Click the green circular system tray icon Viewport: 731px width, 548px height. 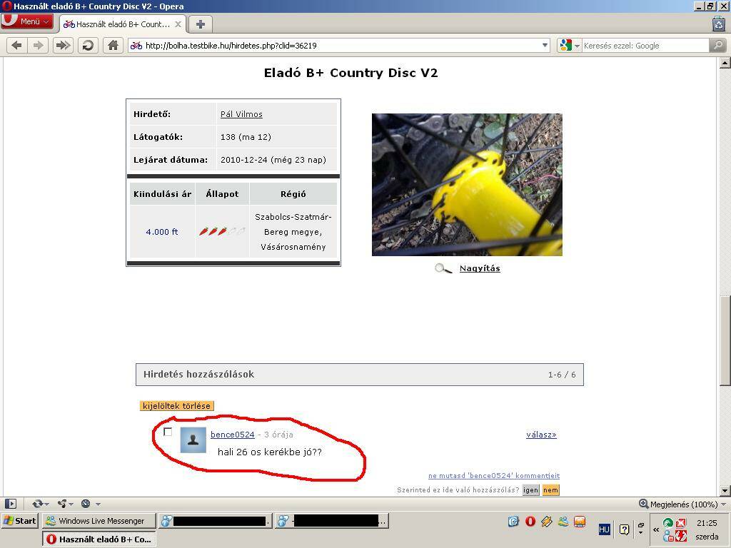coord(668,523)
